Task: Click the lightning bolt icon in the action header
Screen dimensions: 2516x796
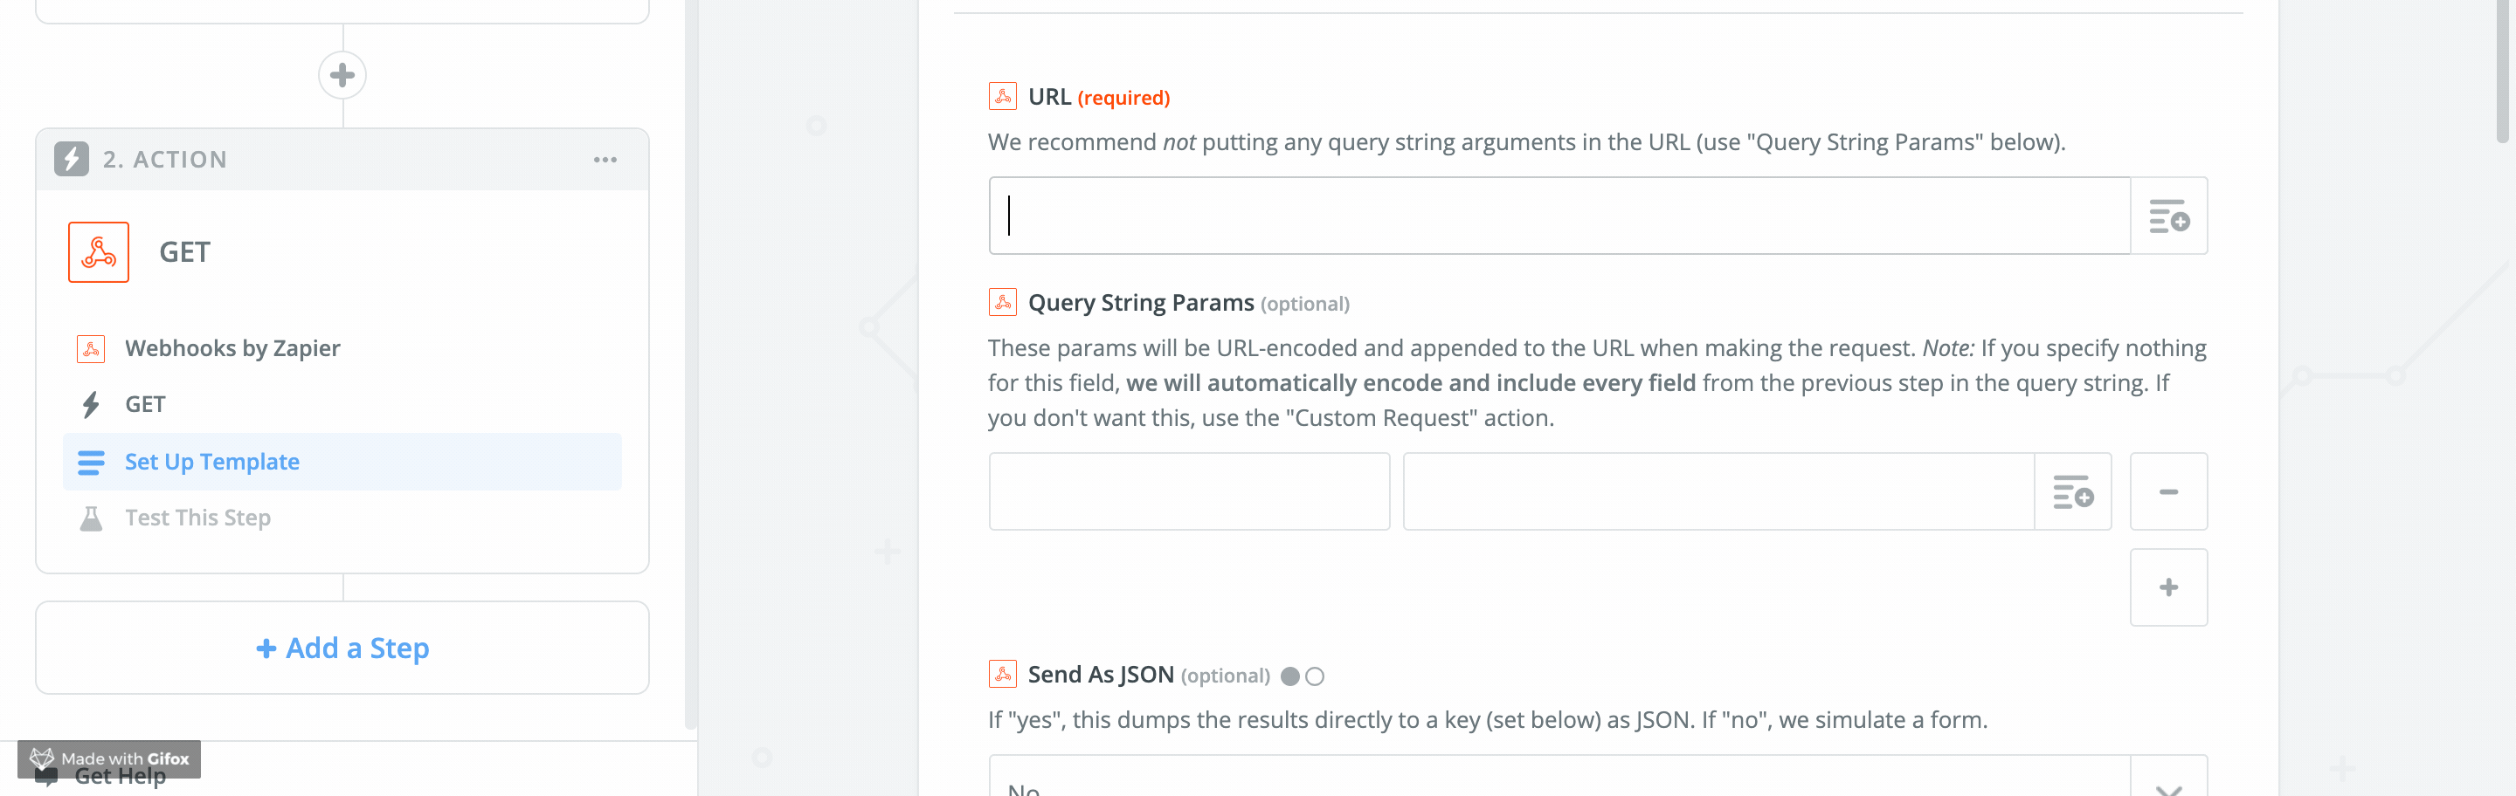Action: [x=70, y=158]
